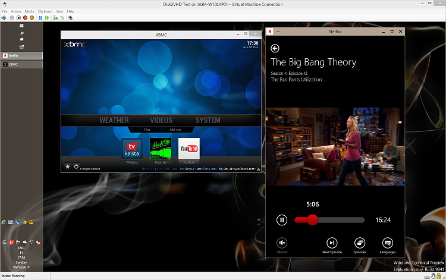Click the Netflix video frame
Viewport: 446px width, 280px height.
coord(335,147)
